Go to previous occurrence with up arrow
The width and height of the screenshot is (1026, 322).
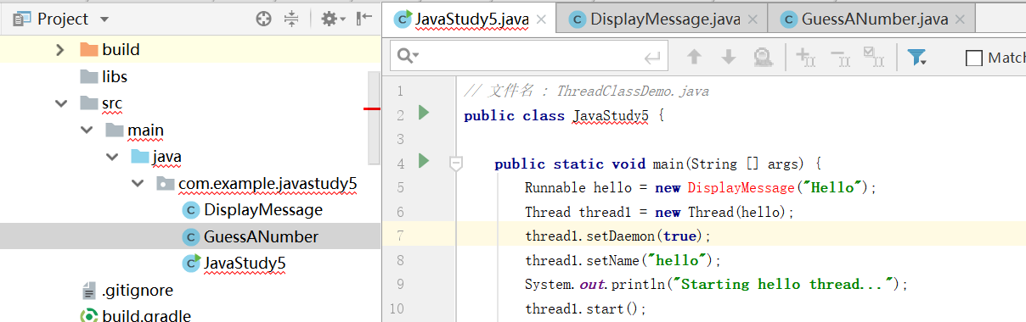[694, 57]
